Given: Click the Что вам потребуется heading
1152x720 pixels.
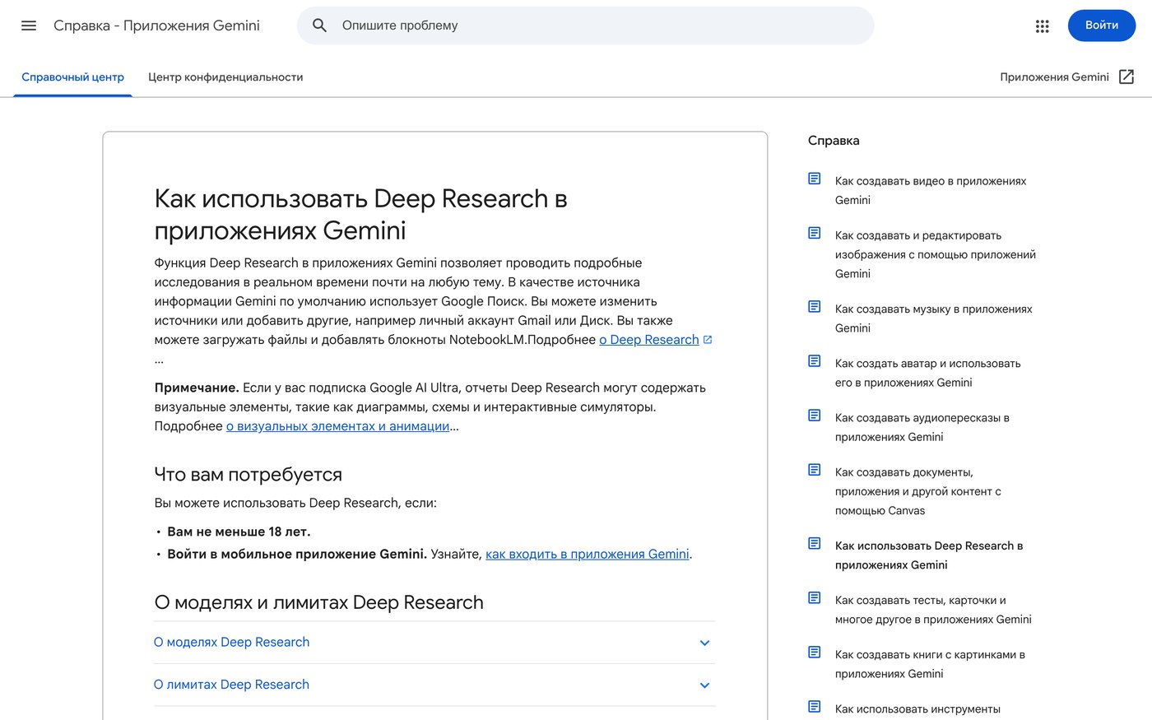Looking at the screenshot, I should point(248,475).
